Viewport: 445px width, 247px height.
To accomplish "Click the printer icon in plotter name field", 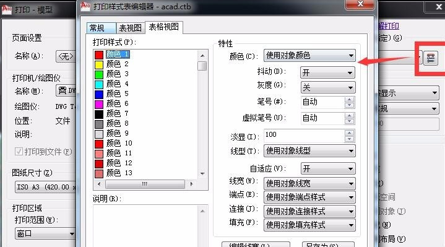I will (62, 90).
